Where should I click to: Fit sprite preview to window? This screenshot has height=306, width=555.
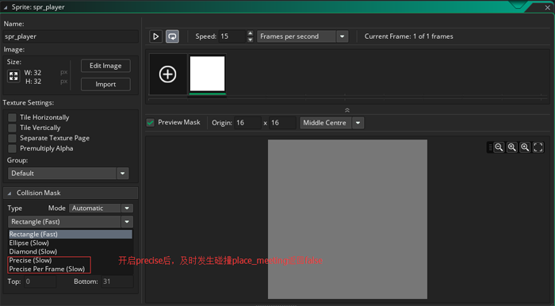pos(538,147)
